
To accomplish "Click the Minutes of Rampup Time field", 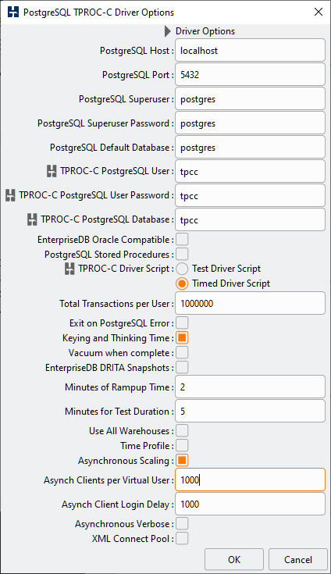I will pos(250,387).
